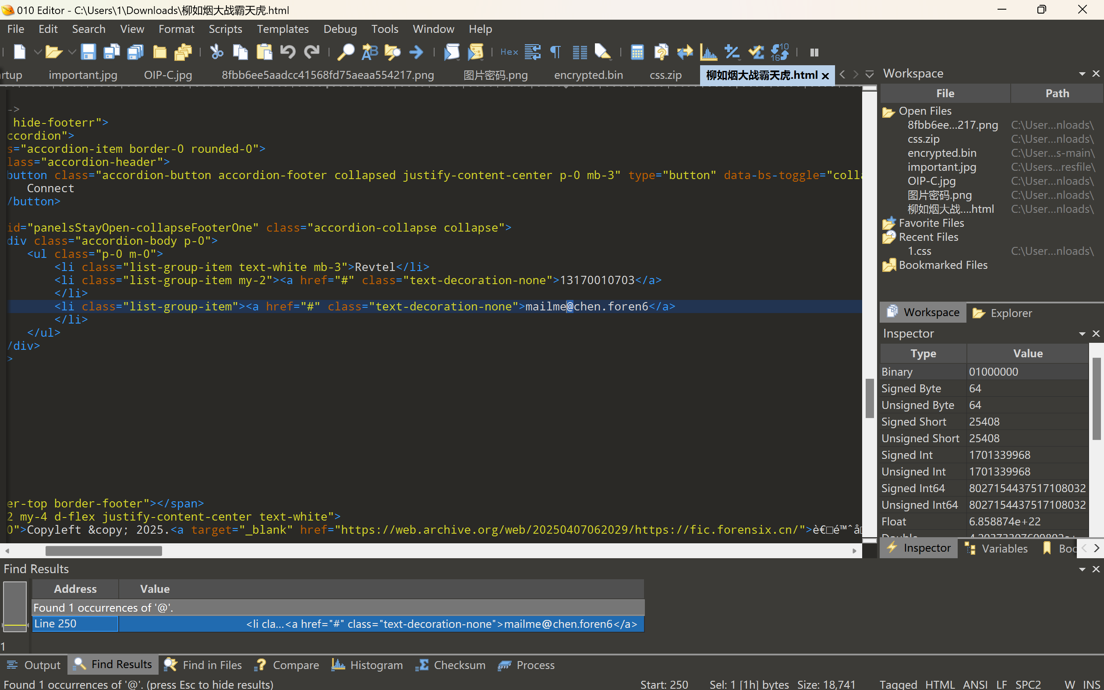Close the Find Results panel
This screenshot has height=690, width=1104.
point(1096,570)
